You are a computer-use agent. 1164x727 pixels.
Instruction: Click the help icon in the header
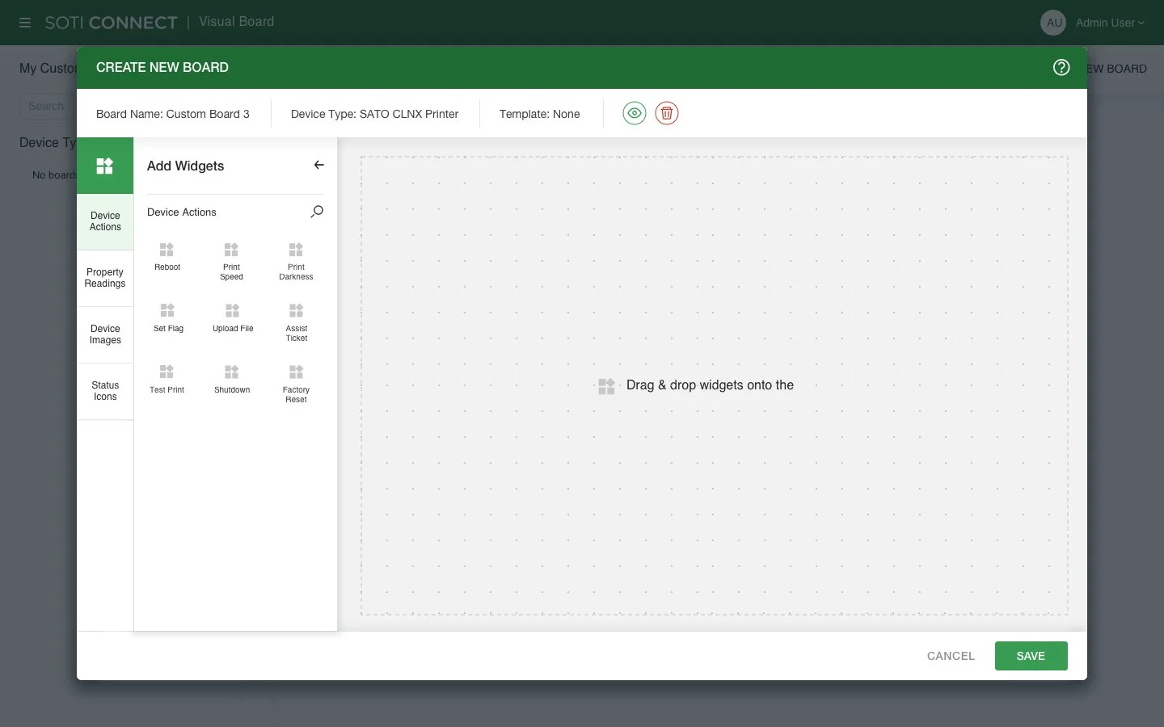pyautogui.click(x=1061, y=67)
